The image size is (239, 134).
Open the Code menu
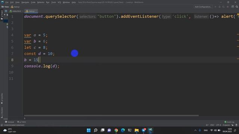(x=33, y=3)
